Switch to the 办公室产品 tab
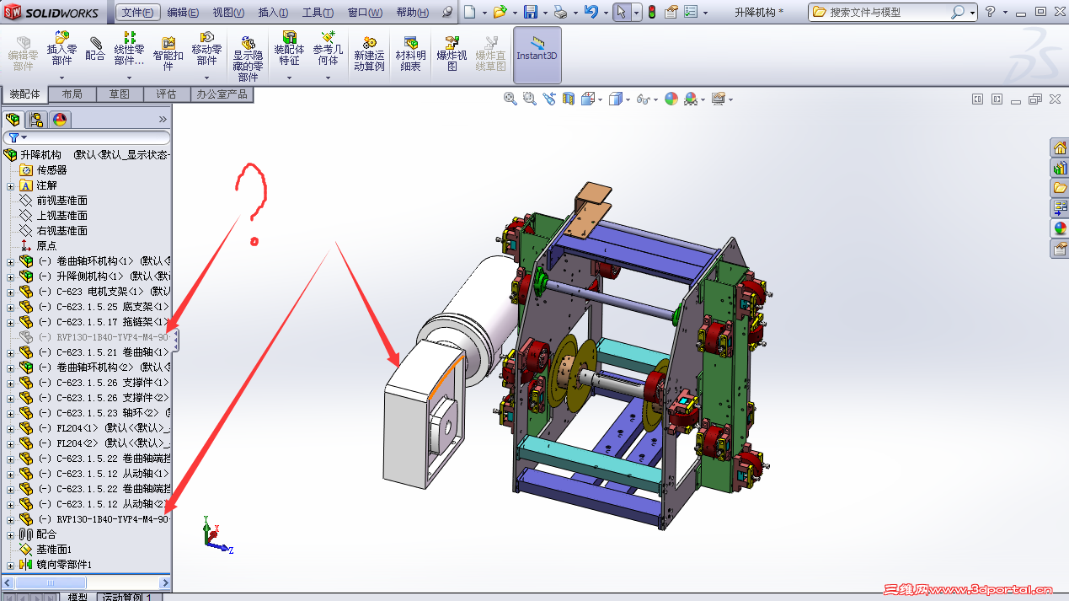 click(222, 94)
